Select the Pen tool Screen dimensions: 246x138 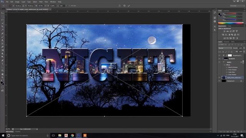(x=2, y=61)
